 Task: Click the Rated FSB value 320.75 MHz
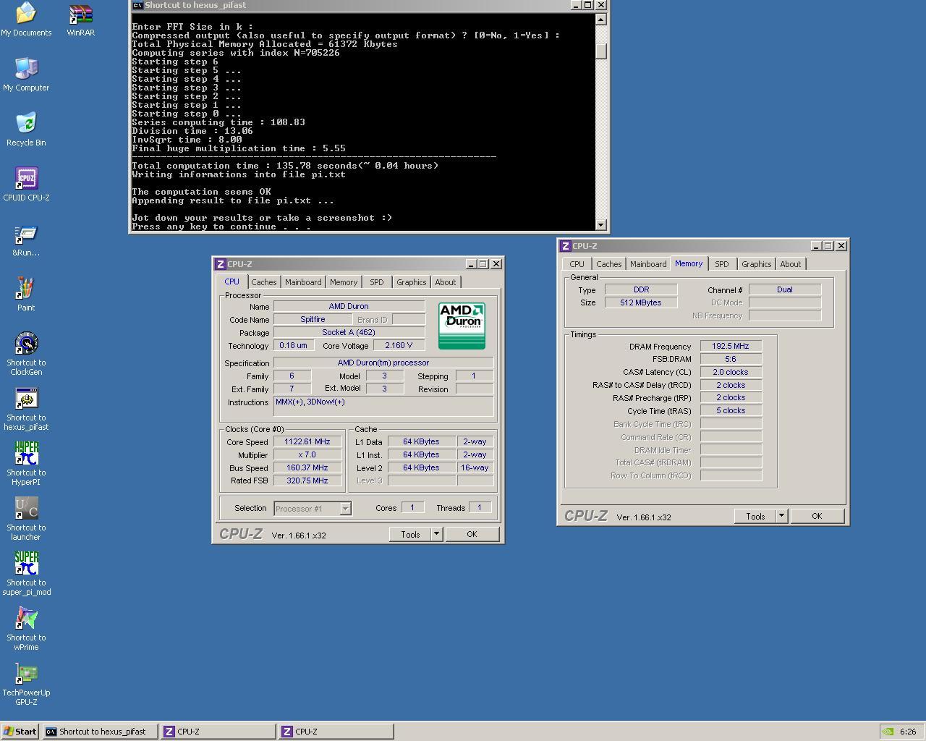point(307,480)
